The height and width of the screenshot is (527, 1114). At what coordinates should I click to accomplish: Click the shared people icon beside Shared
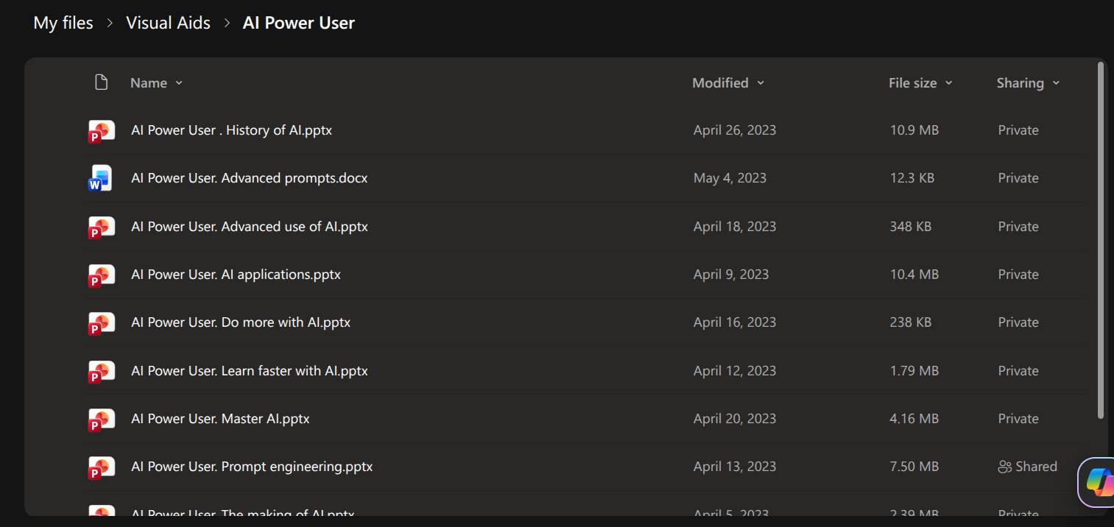click(1005, 467)
